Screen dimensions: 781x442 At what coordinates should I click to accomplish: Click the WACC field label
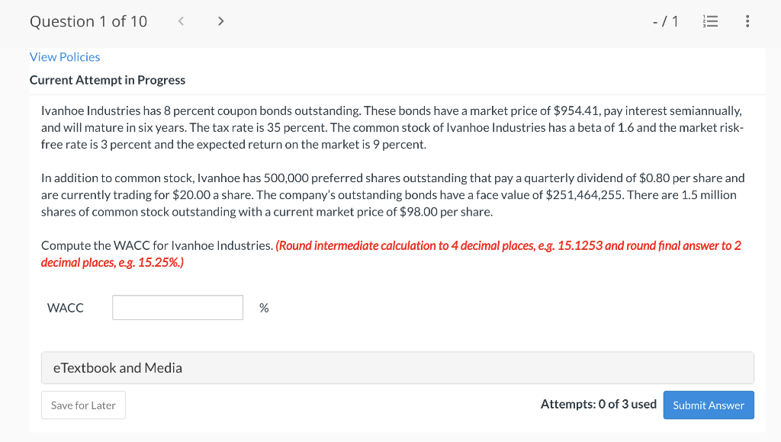66,308
